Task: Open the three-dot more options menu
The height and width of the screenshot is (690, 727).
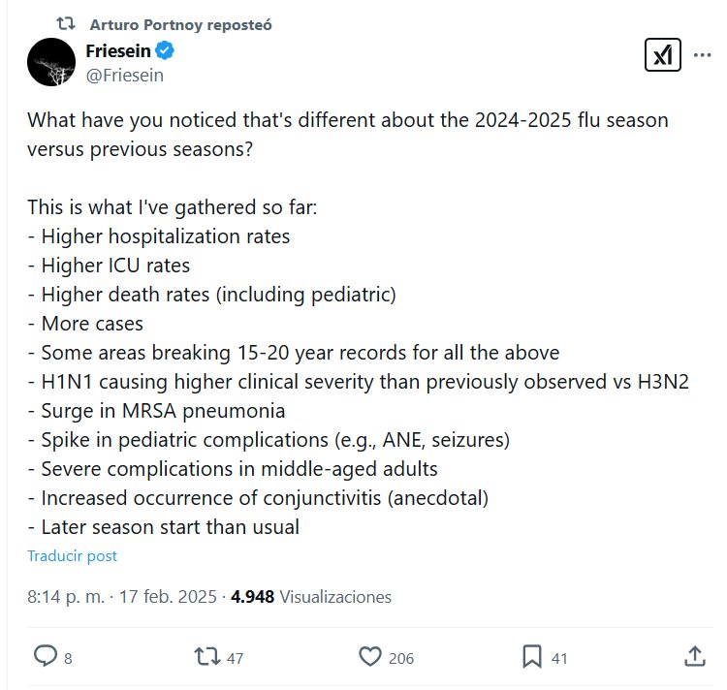Action: (x=699, y=56)
